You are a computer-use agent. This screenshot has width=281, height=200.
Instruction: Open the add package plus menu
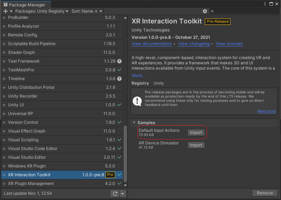6,11
